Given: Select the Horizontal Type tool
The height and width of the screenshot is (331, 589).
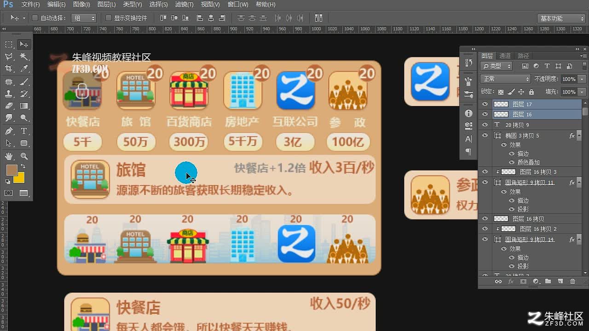Looking at the screenshot, I should tap(24, 131).
